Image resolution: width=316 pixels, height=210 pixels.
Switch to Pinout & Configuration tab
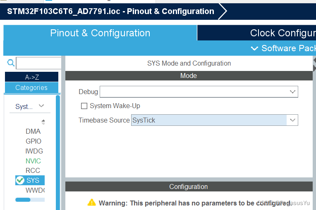coord(100,33)
